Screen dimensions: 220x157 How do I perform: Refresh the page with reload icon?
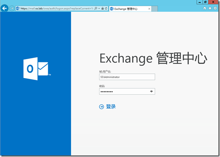point(106,8)
